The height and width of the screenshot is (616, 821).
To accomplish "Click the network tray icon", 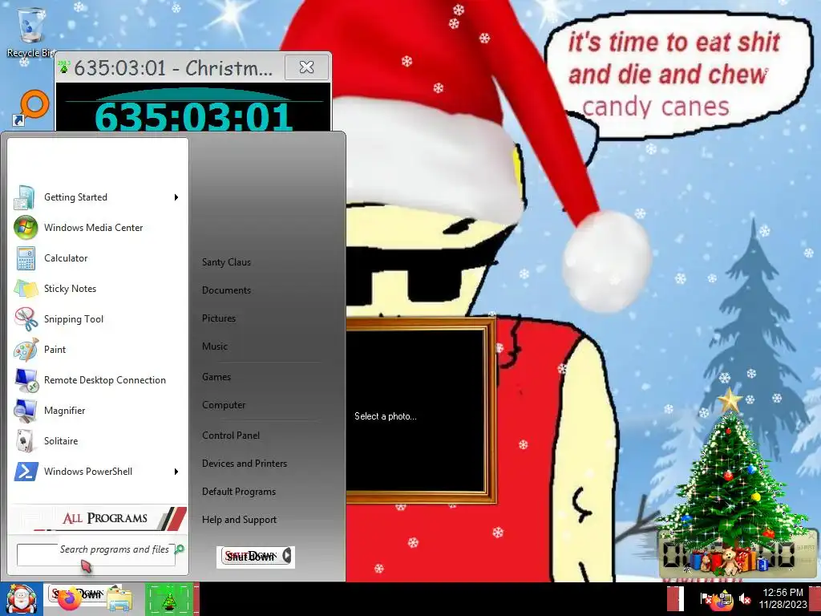I will click(x=725, y=598).
